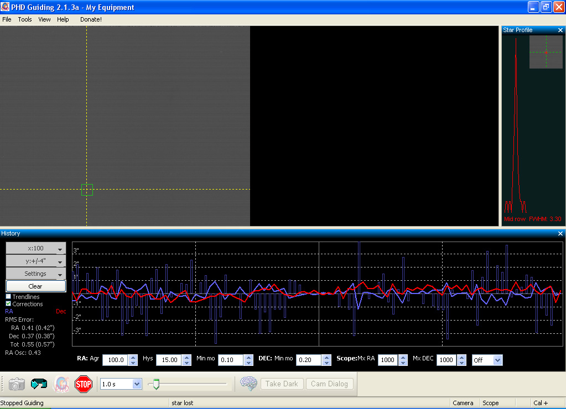The height and width of the screenshot is (409, 566).
Task: Uncheck the Corrections checkbox
Action: (x=8, y=303)
